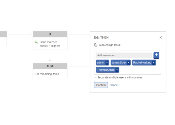175x125 pixels.
Task: Select the ELSE block header
Action: (x=50, y=66)
